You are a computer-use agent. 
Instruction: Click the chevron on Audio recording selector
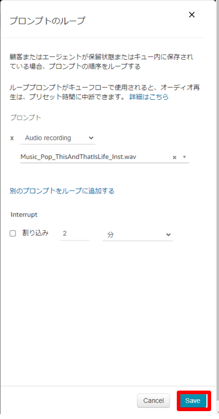point(91,138)
